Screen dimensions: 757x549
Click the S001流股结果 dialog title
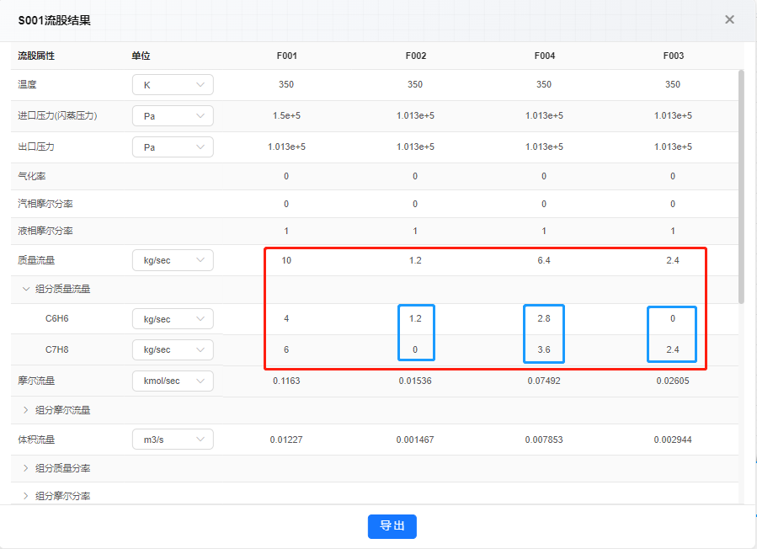55,20
